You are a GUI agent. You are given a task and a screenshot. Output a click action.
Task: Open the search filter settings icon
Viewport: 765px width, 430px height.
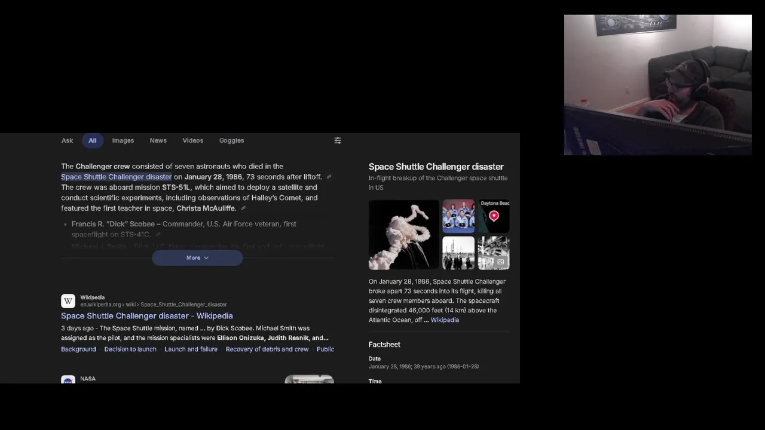coord(338,140)
